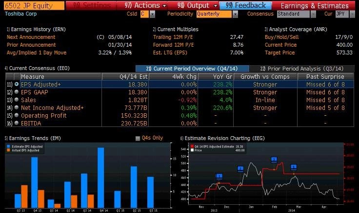Click the Q3 13 orange actual bar

pyautogui.click(x=24, y=196)
